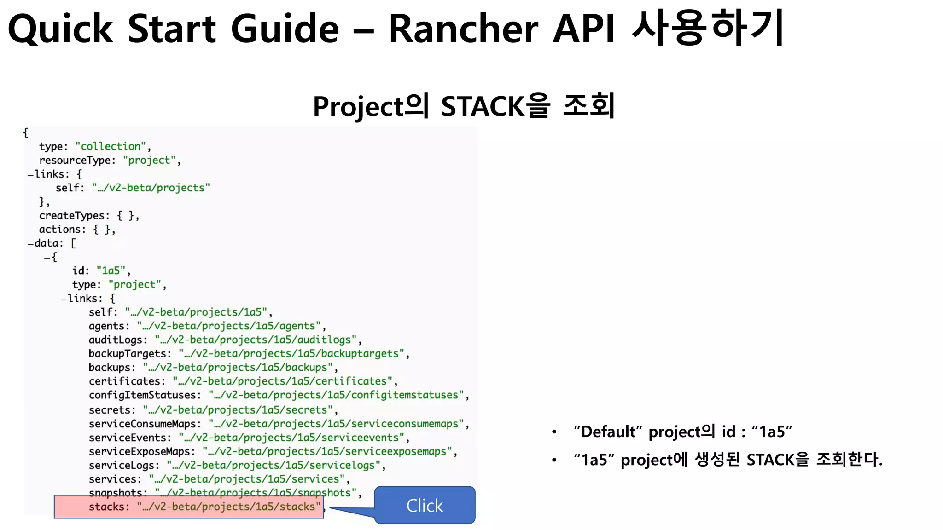Screen dimensions: 943x530
Task: Collapse the first data object entry
Action: tap(47, 258)
